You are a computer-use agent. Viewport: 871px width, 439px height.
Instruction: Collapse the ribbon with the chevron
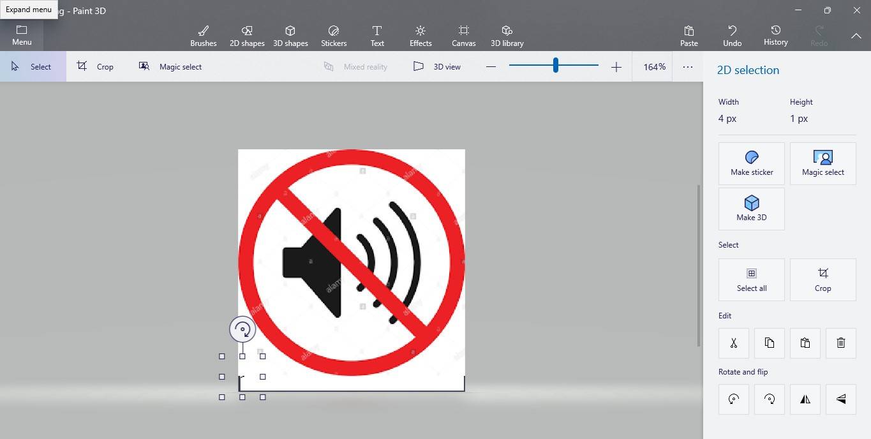coord(856,36)
